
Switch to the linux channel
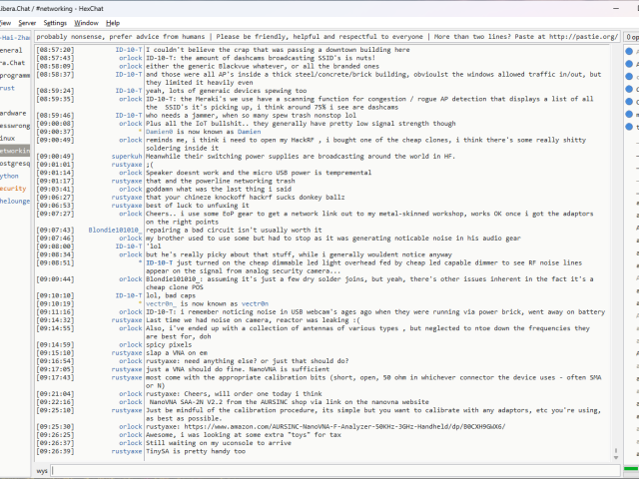coord(8,138)
